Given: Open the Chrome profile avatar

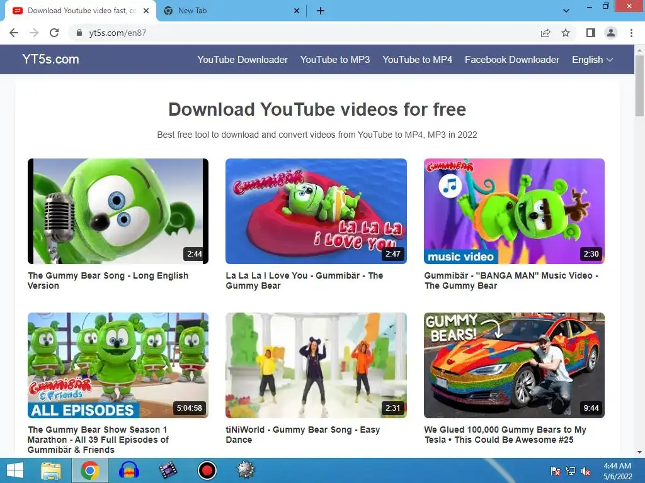Looking at the screenshot, I should (611, 33).
